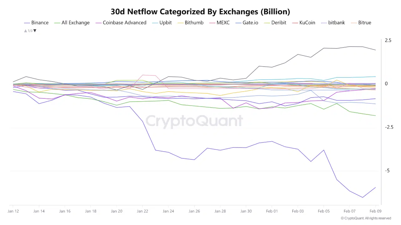Click the Feb 09 date axis label
The height and width of the screenshot is (225, 401).
click(x=376, y=211)
